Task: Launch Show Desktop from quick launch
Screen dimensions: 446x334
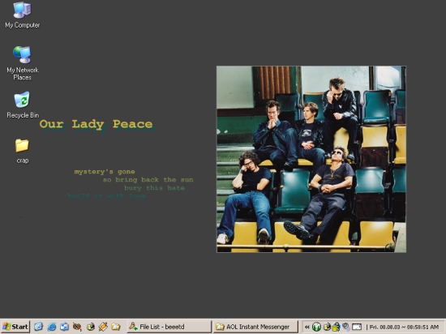Action: tap(38, 327)
